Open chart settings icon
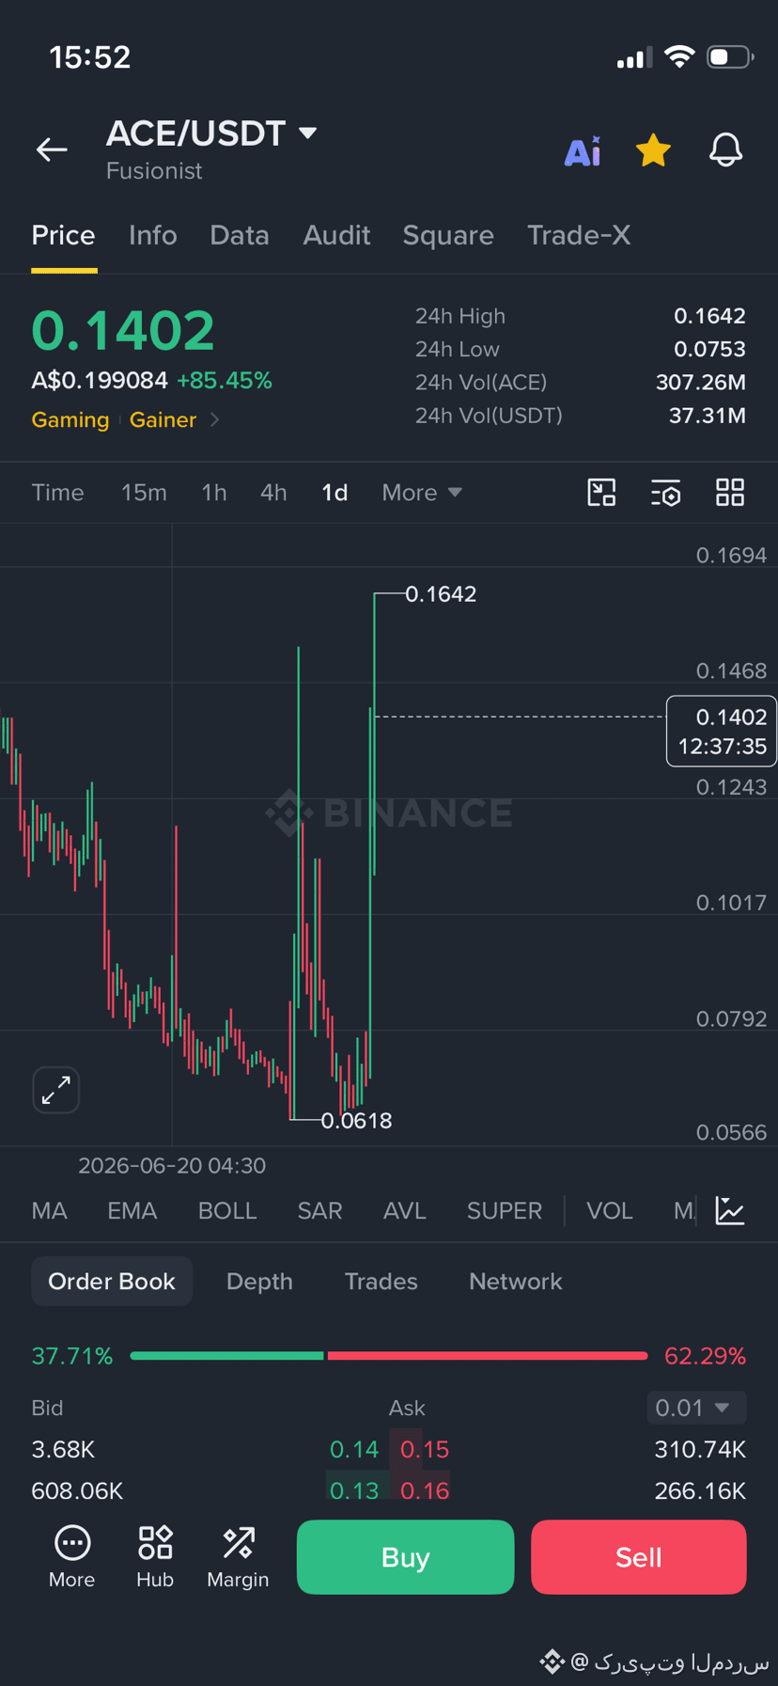The image size is (778, 1686). point(666,493)
